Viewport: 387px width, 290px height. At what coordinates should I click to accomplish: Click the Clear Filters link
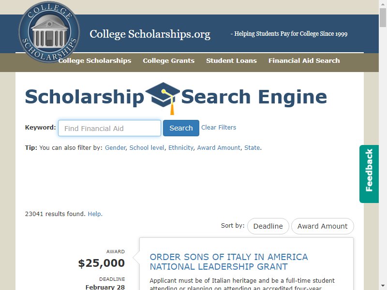click(219, 128)
